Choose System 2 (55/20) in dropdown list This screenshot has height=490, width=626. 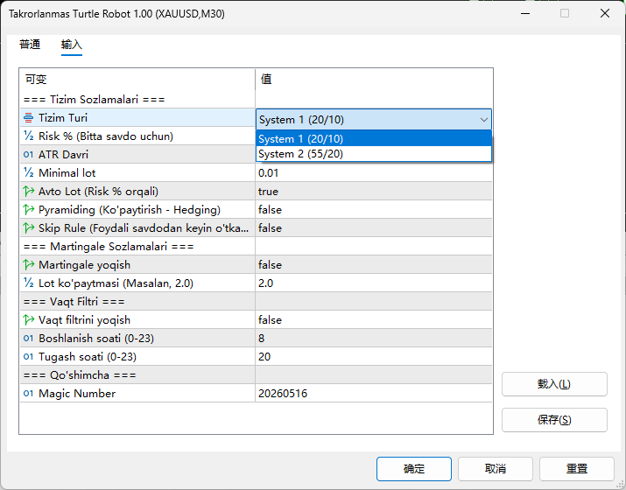coord(373,154)
